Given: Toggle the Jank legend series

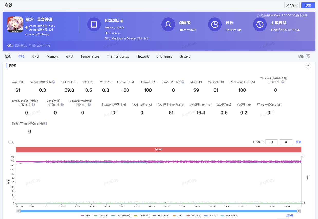Looking at the screenshot, I should (x=178, y=216).
